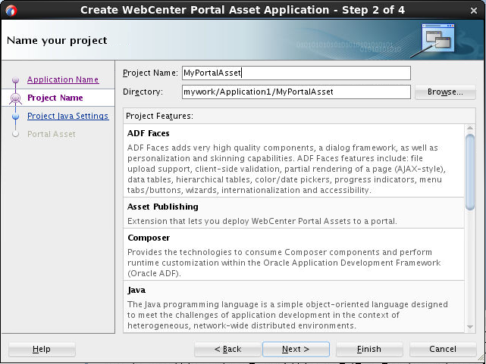Click the Portal Asset step label

52,134
